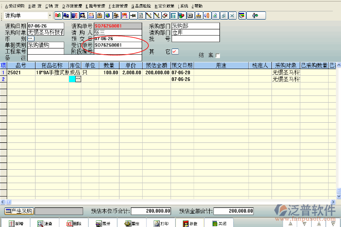Select the cyan highlighted cell in row 2
This screenshot has width=341, height=227.
click(x=72, y=79)
